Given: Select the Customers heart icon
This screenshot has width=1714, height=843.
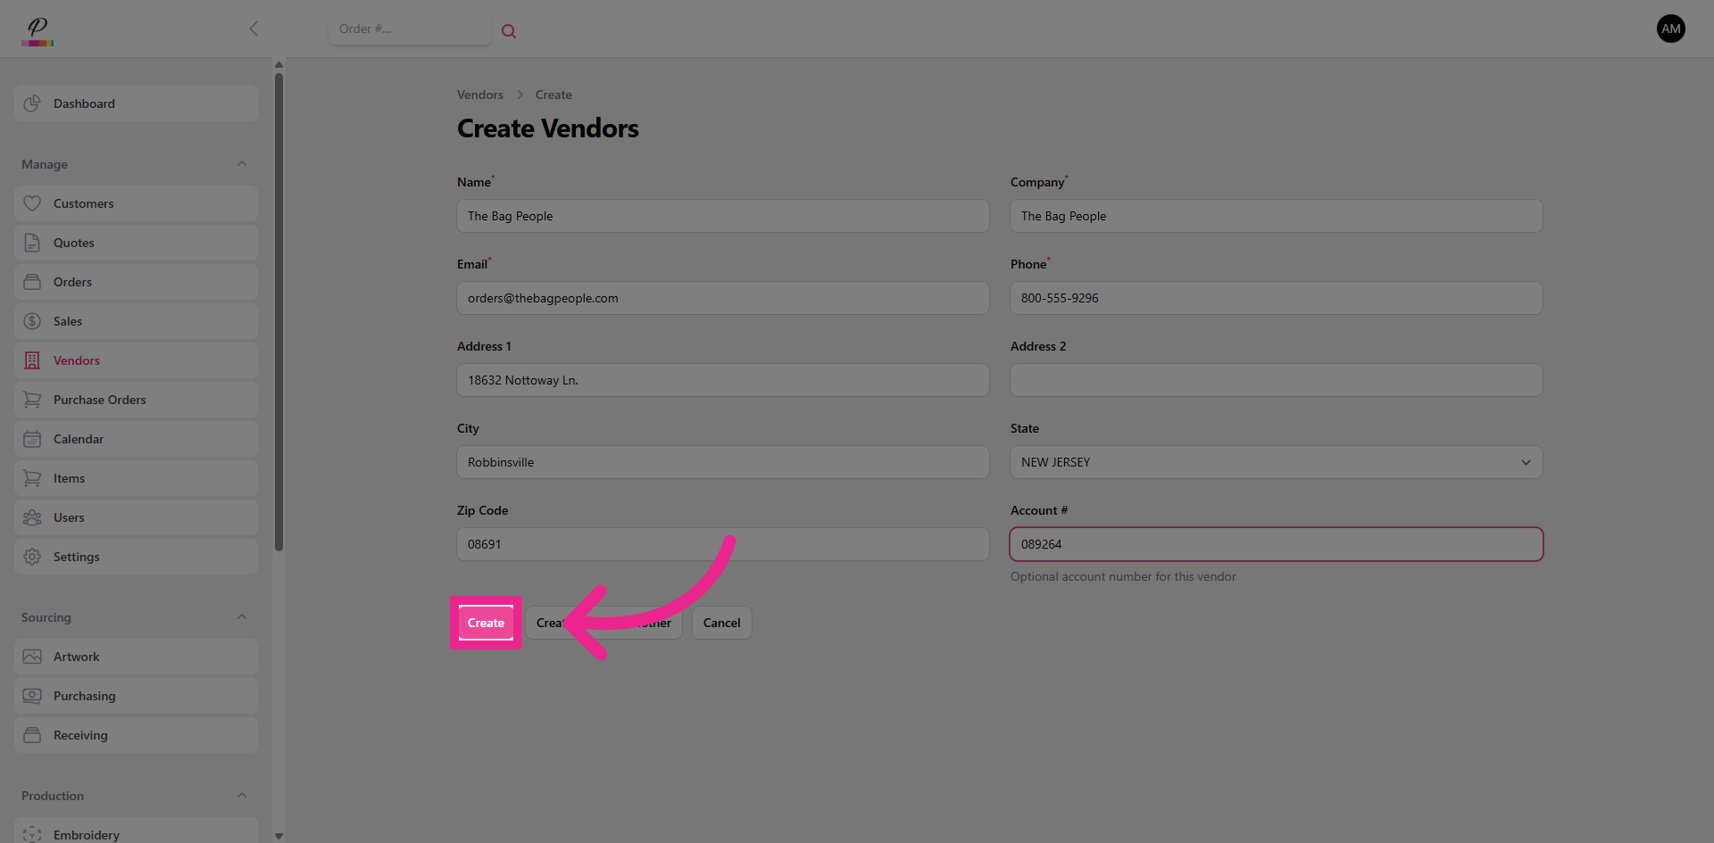Looking at the screenshot, I should [32, 203].
